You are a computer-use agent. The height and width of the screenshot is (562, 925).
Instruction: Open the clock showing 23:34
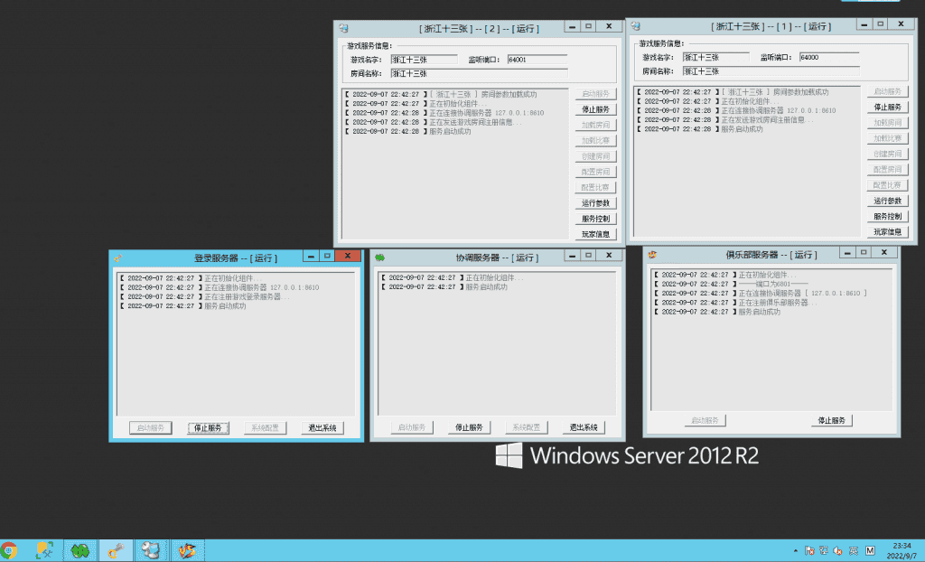pyautogui.click(x=902, y=551)
